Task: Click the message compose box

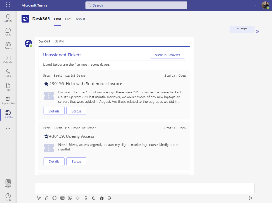Action: [x=145, y=188]
